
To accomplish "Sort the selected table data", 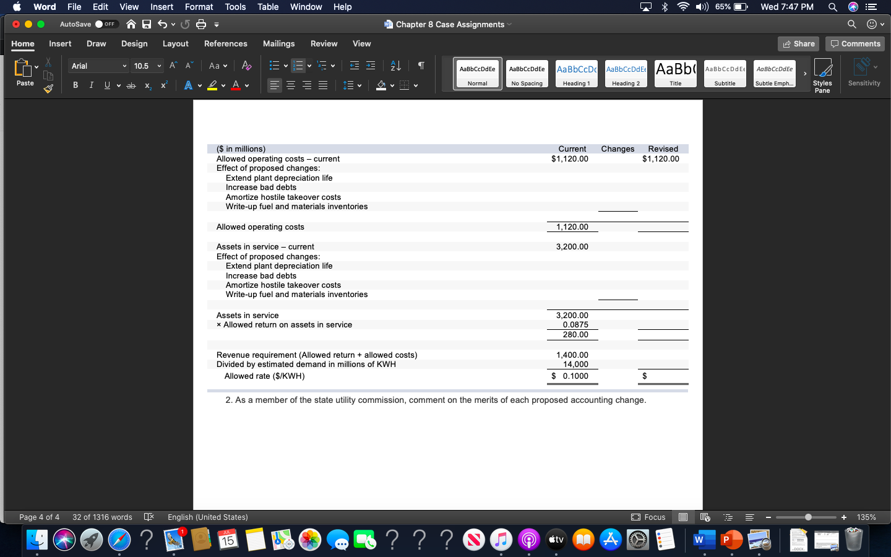I will tap(395, 65).
